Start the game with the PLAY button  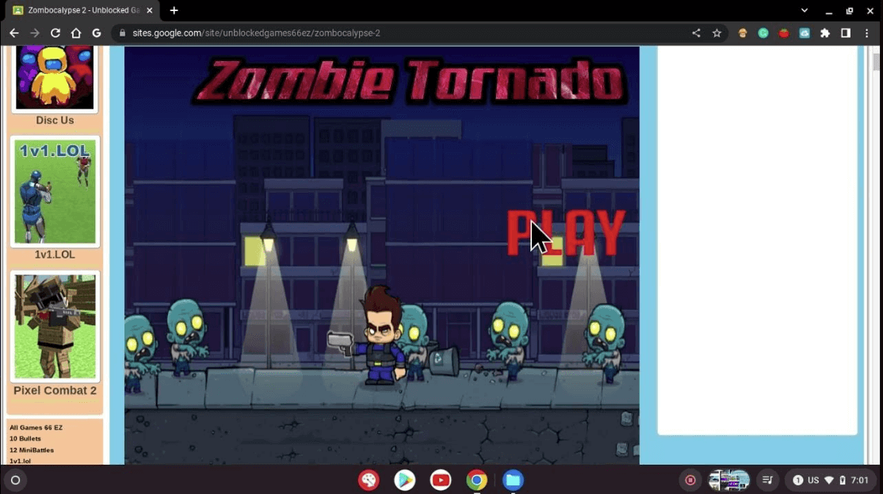pyautogui.click(x=566, y=232)
